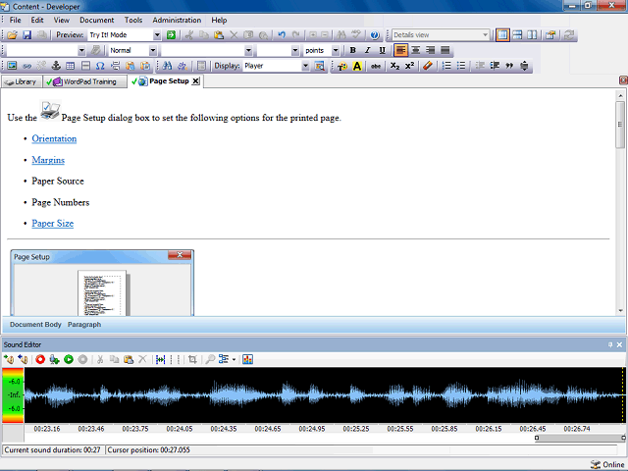Select Document Body in the breadcrumb bar
This screenshot has height=471, width=628.
coord(35,325)
